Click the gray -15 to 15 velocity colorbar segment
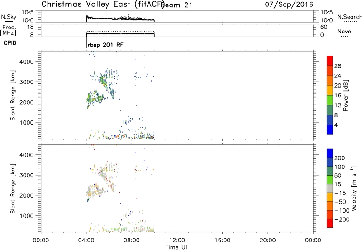Viewport: 362px width, 250px height. [330, 188]
